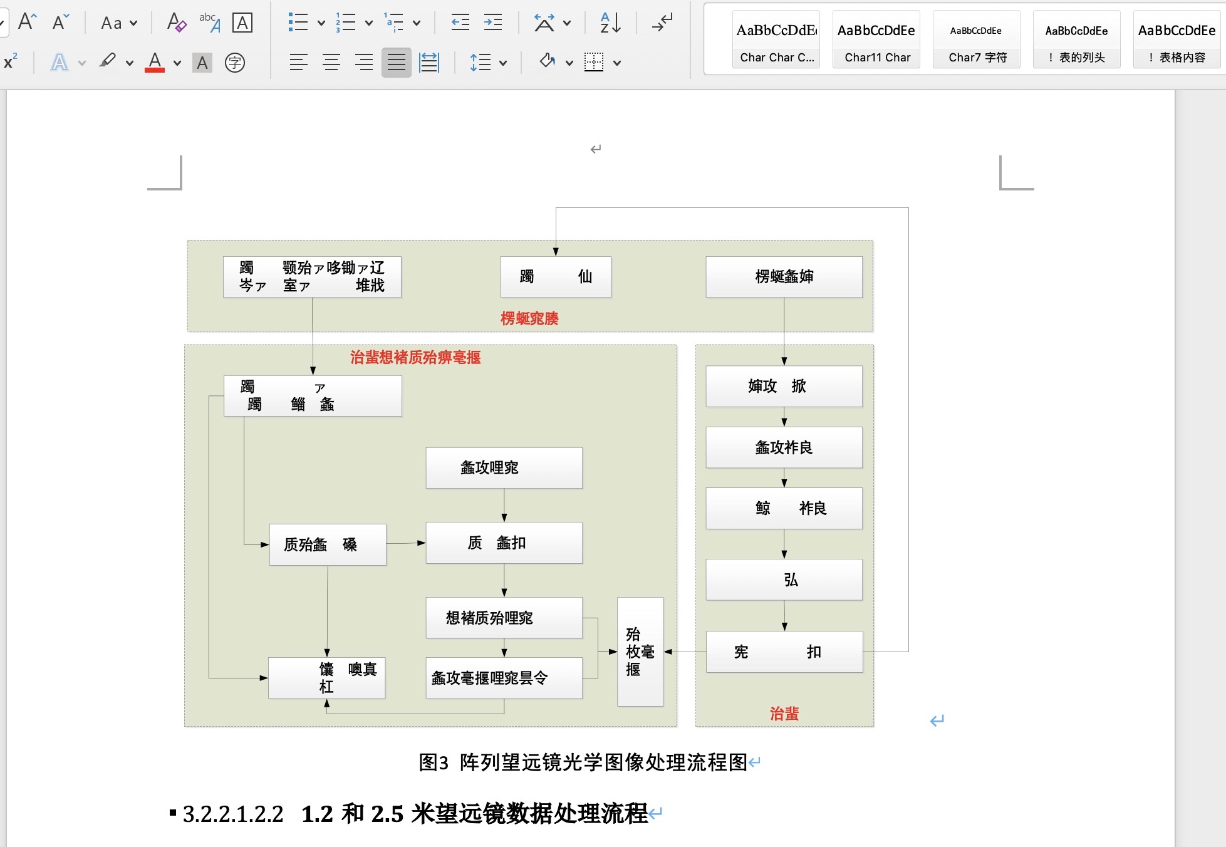The height and width of the screenshot is (847, 1226).
Task: Apply text effects outlined A icon
Action: (x=60, y=62)
